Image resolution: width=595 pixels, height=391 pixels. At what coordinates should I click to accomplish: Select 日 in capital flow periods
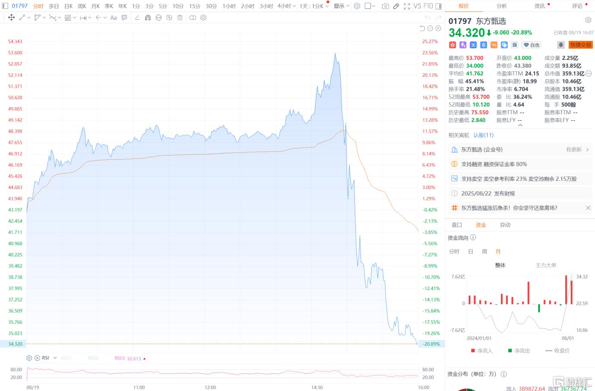click(x=471, y=251)
